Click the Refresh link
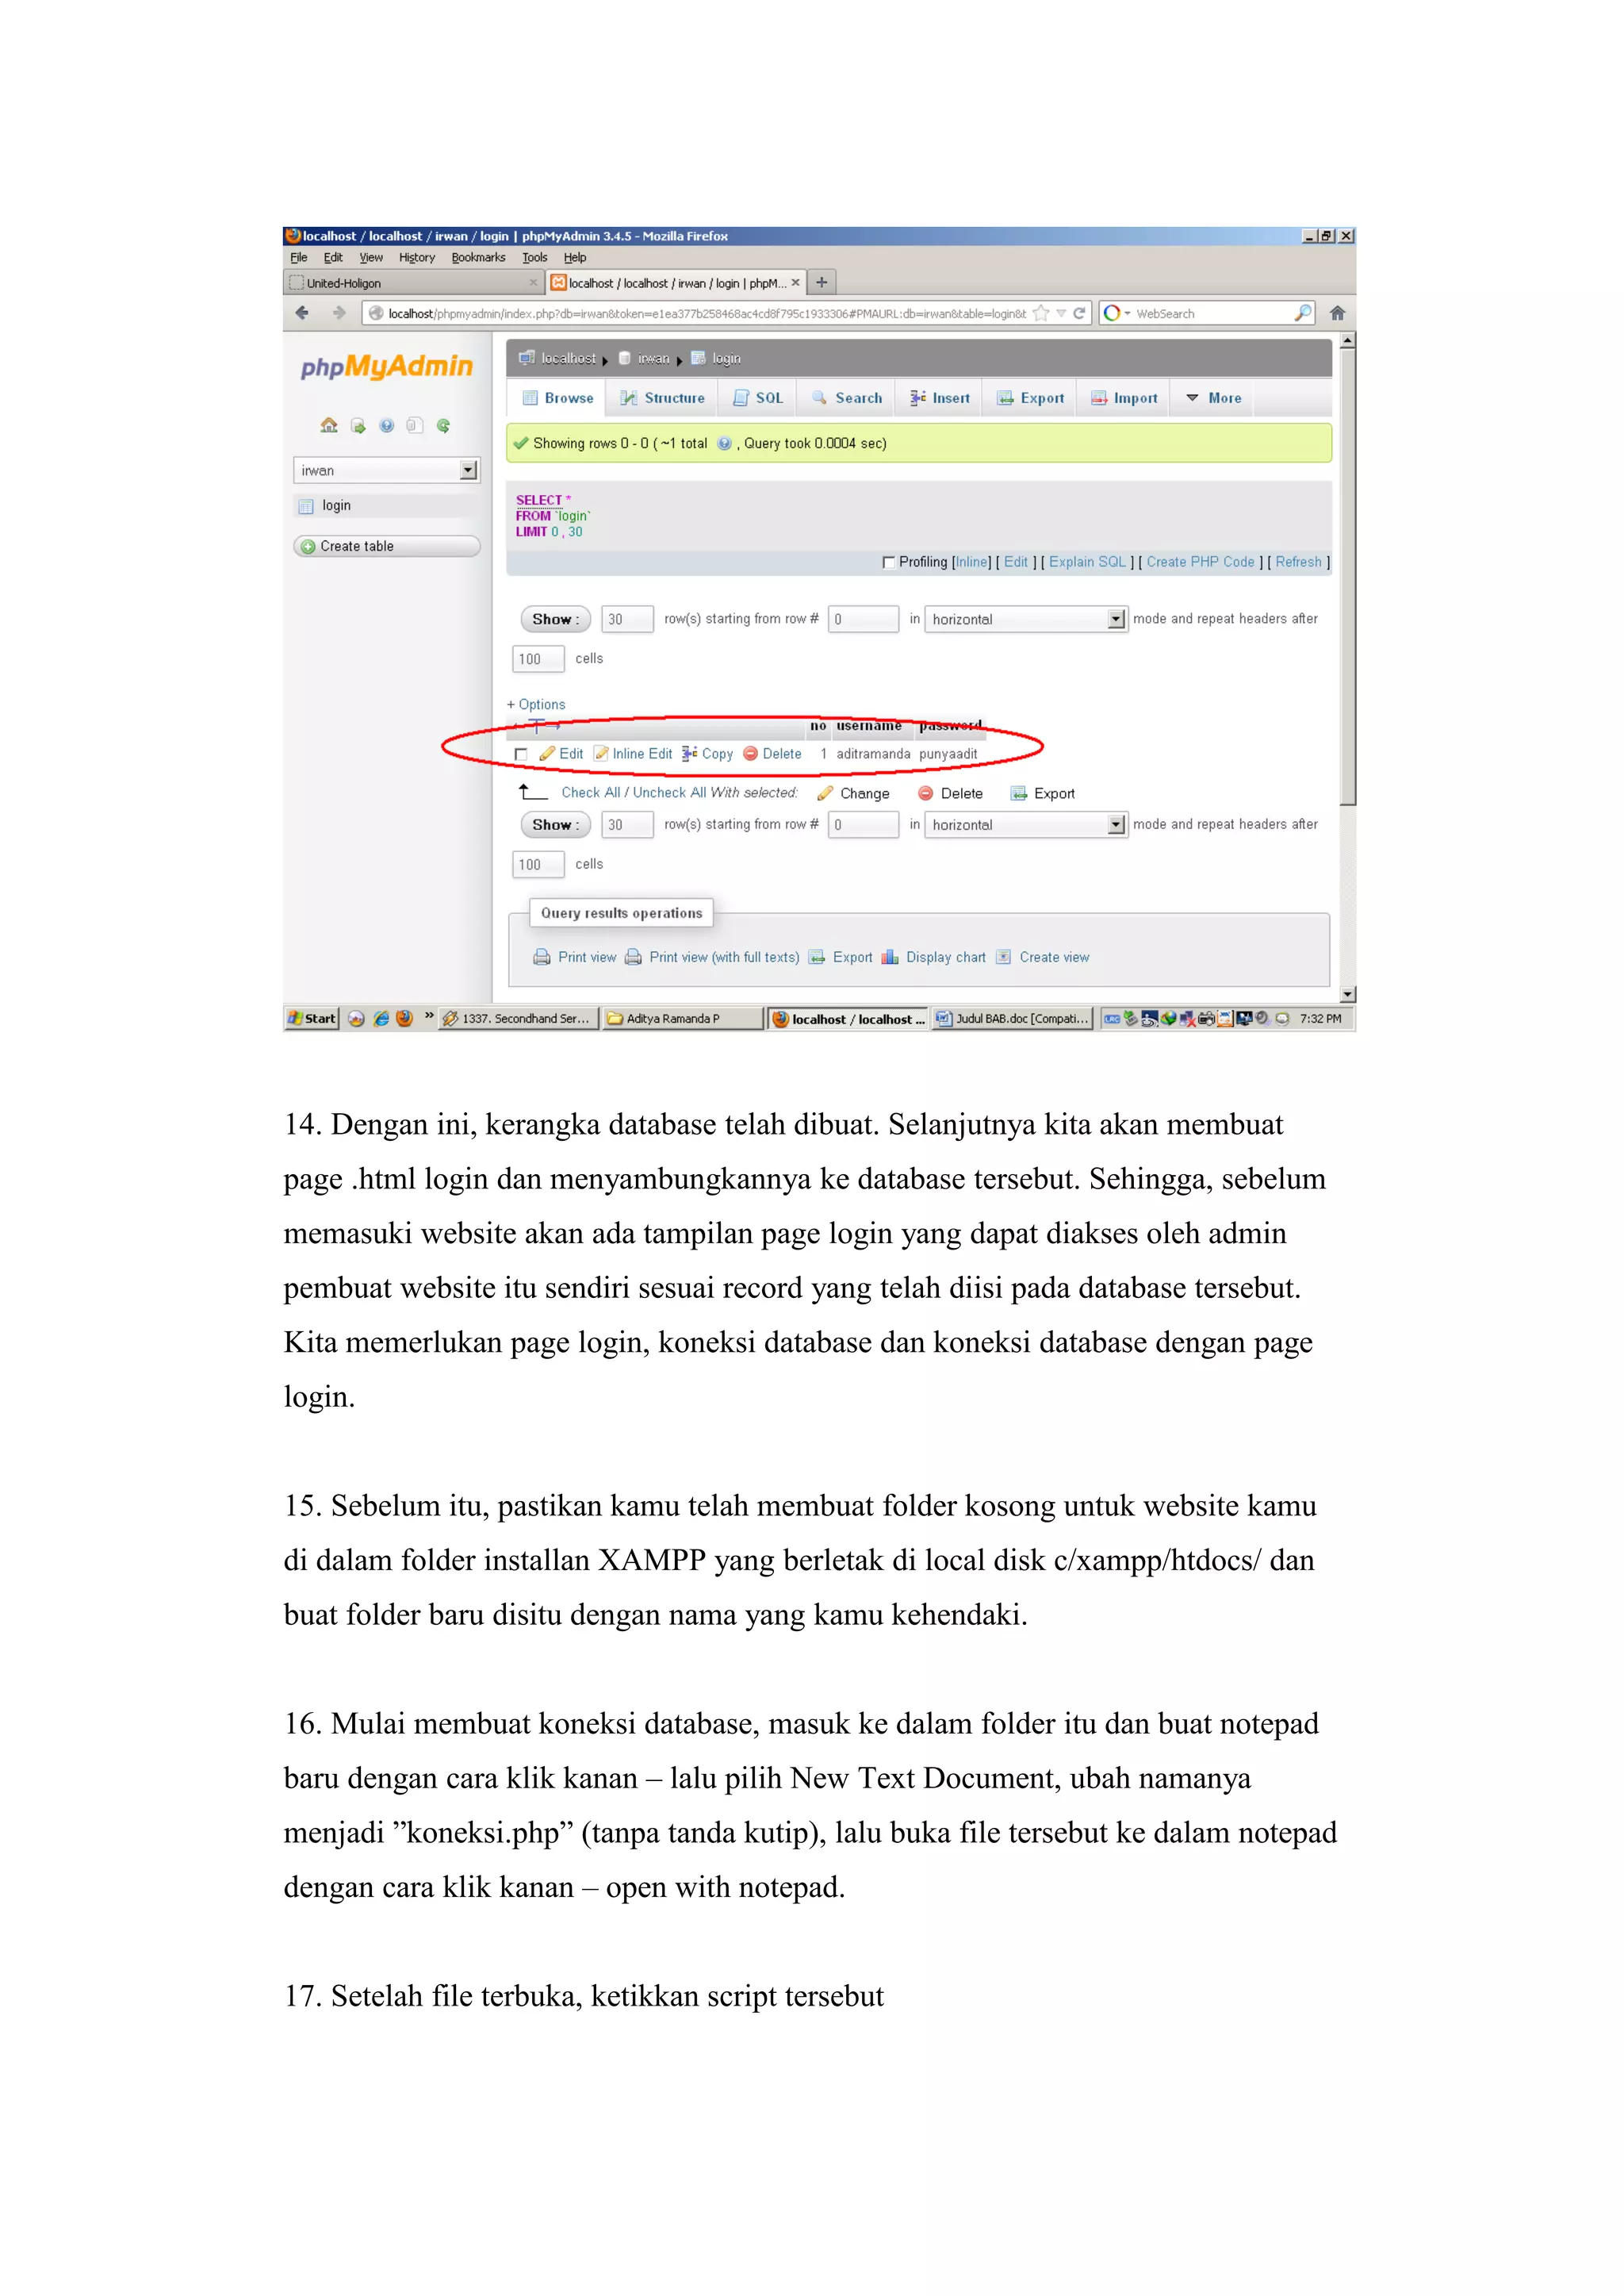The image size is (1624, 2296). point(1298,562)
